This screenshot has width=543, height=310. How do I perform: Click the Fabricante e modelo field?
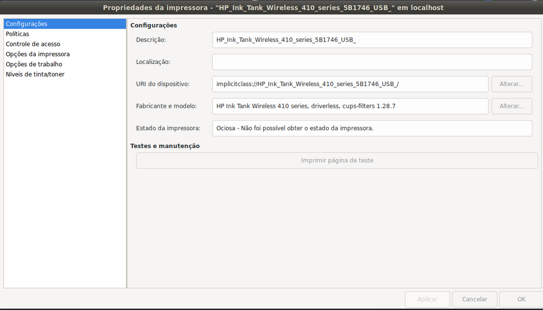350,106
